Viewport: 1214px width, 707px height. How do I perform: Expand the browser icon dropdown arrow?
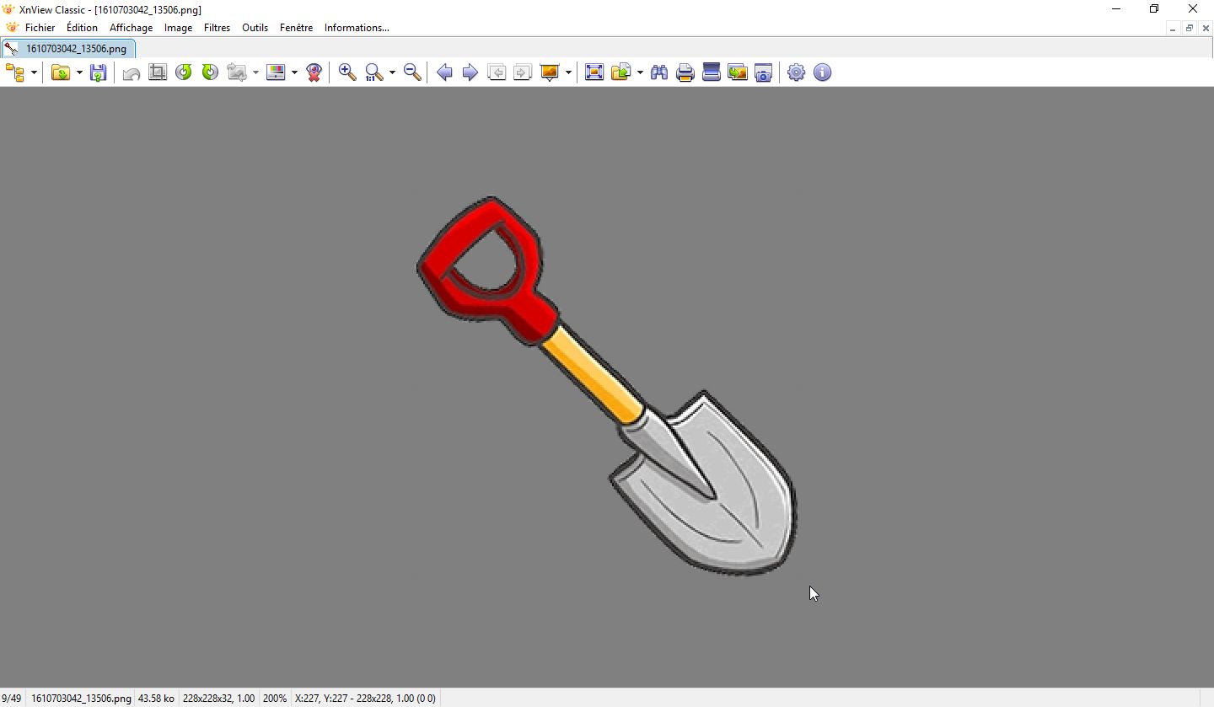[35, 72]
